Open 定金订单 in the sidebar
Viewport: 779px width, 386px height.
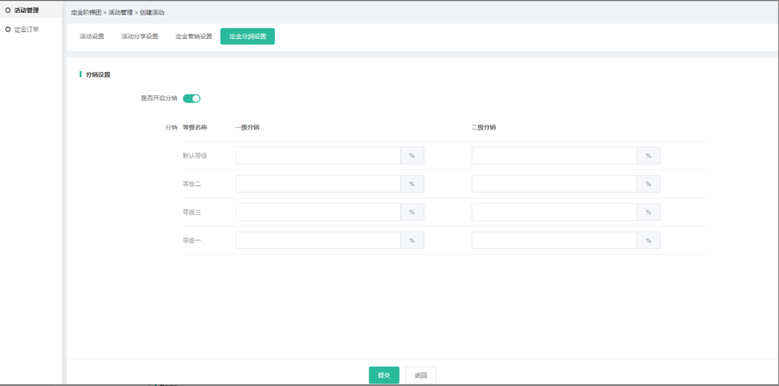(x=26, y=29)
